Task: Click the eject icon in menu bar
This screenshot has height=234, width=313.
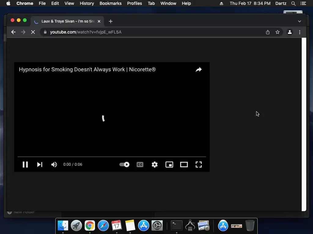Action: coord(221,3)
